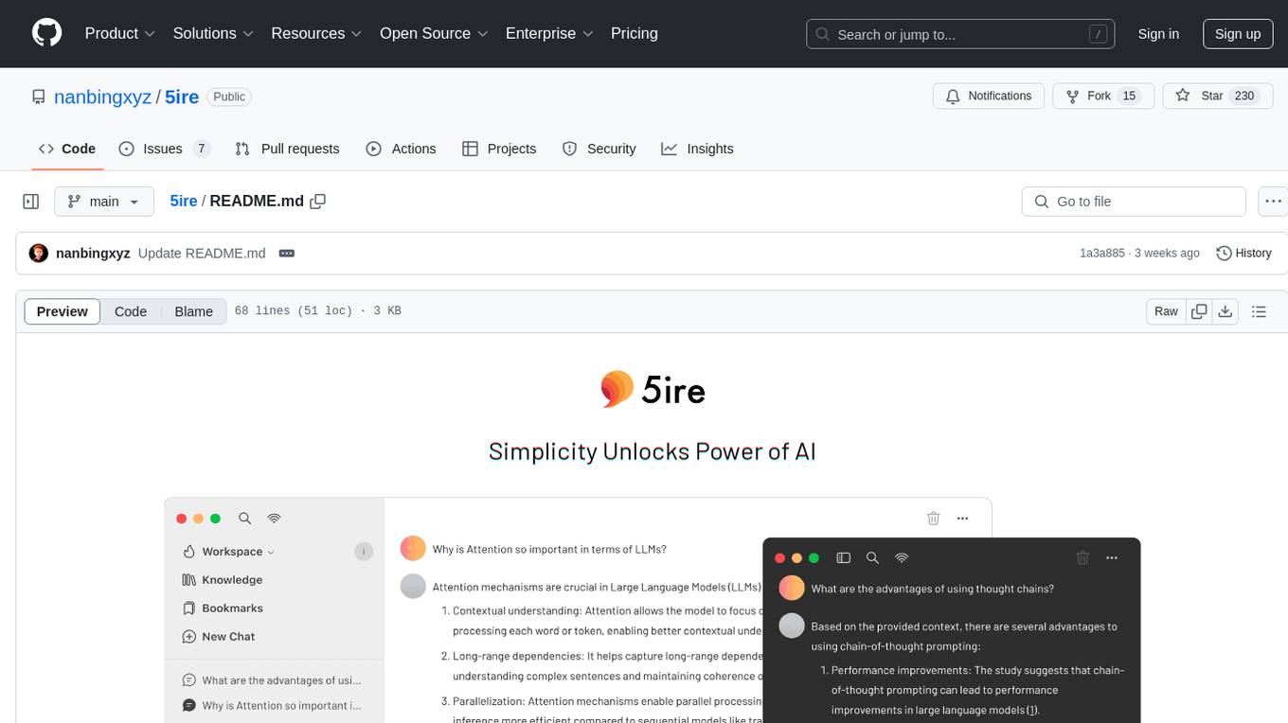
Task: Select the Code view
Action: coord(131,311)
